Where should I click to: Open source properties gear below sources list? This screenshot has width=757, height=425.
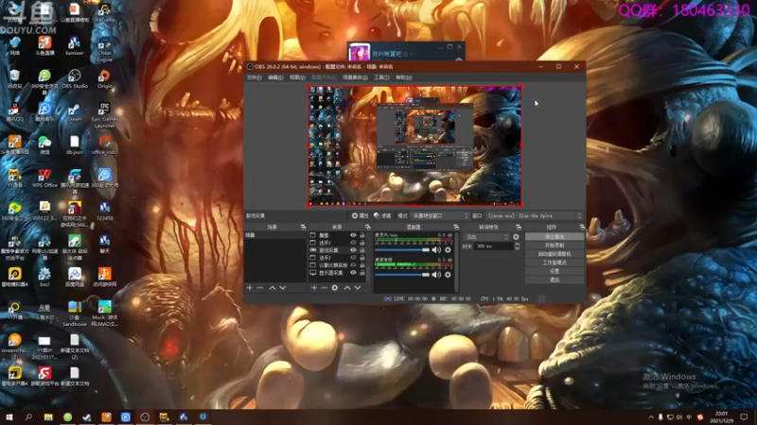(x=335, y=288)
